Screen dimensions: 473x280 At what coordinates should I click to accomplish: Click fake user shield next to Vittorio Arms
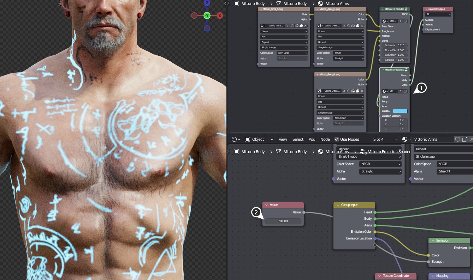click(x=457, y=139)
